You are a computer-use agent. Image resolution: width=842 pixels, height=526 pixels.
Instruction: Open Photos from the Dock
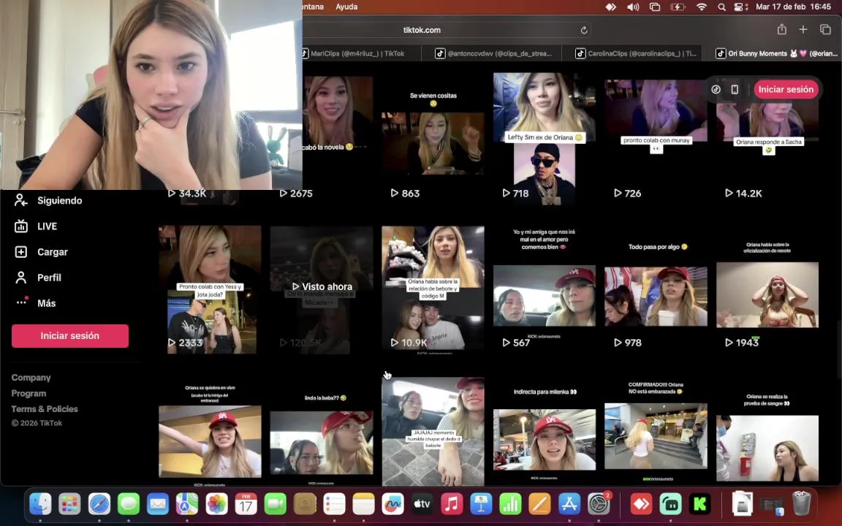(216, 504)
